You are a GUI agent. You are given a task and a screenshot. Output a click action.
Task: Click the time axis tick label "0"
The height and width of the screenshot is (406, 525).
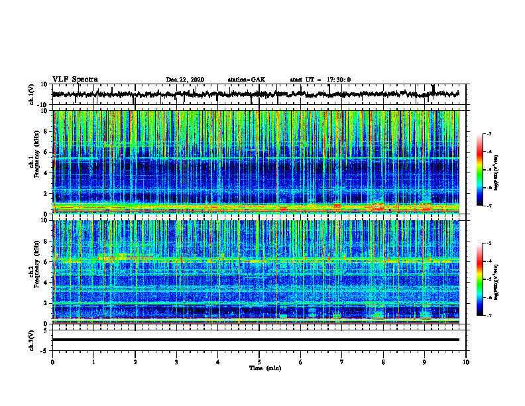tap(52, 362)
